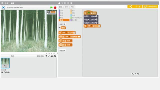Paint a new backdrop brush icon
The image size is (160, 90).
pyautogui.click(x=4, y=72)
